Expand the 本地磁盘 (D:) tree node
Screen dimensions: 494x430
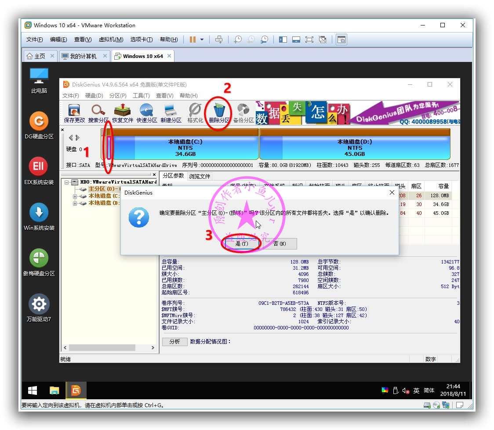[75, 203]
